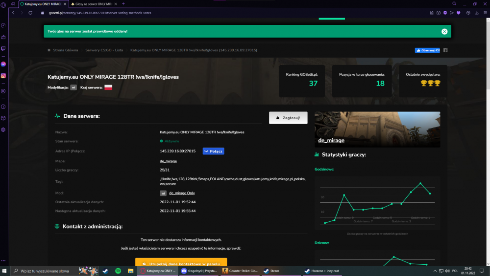Click Facebook Obserwuj button

427,50
